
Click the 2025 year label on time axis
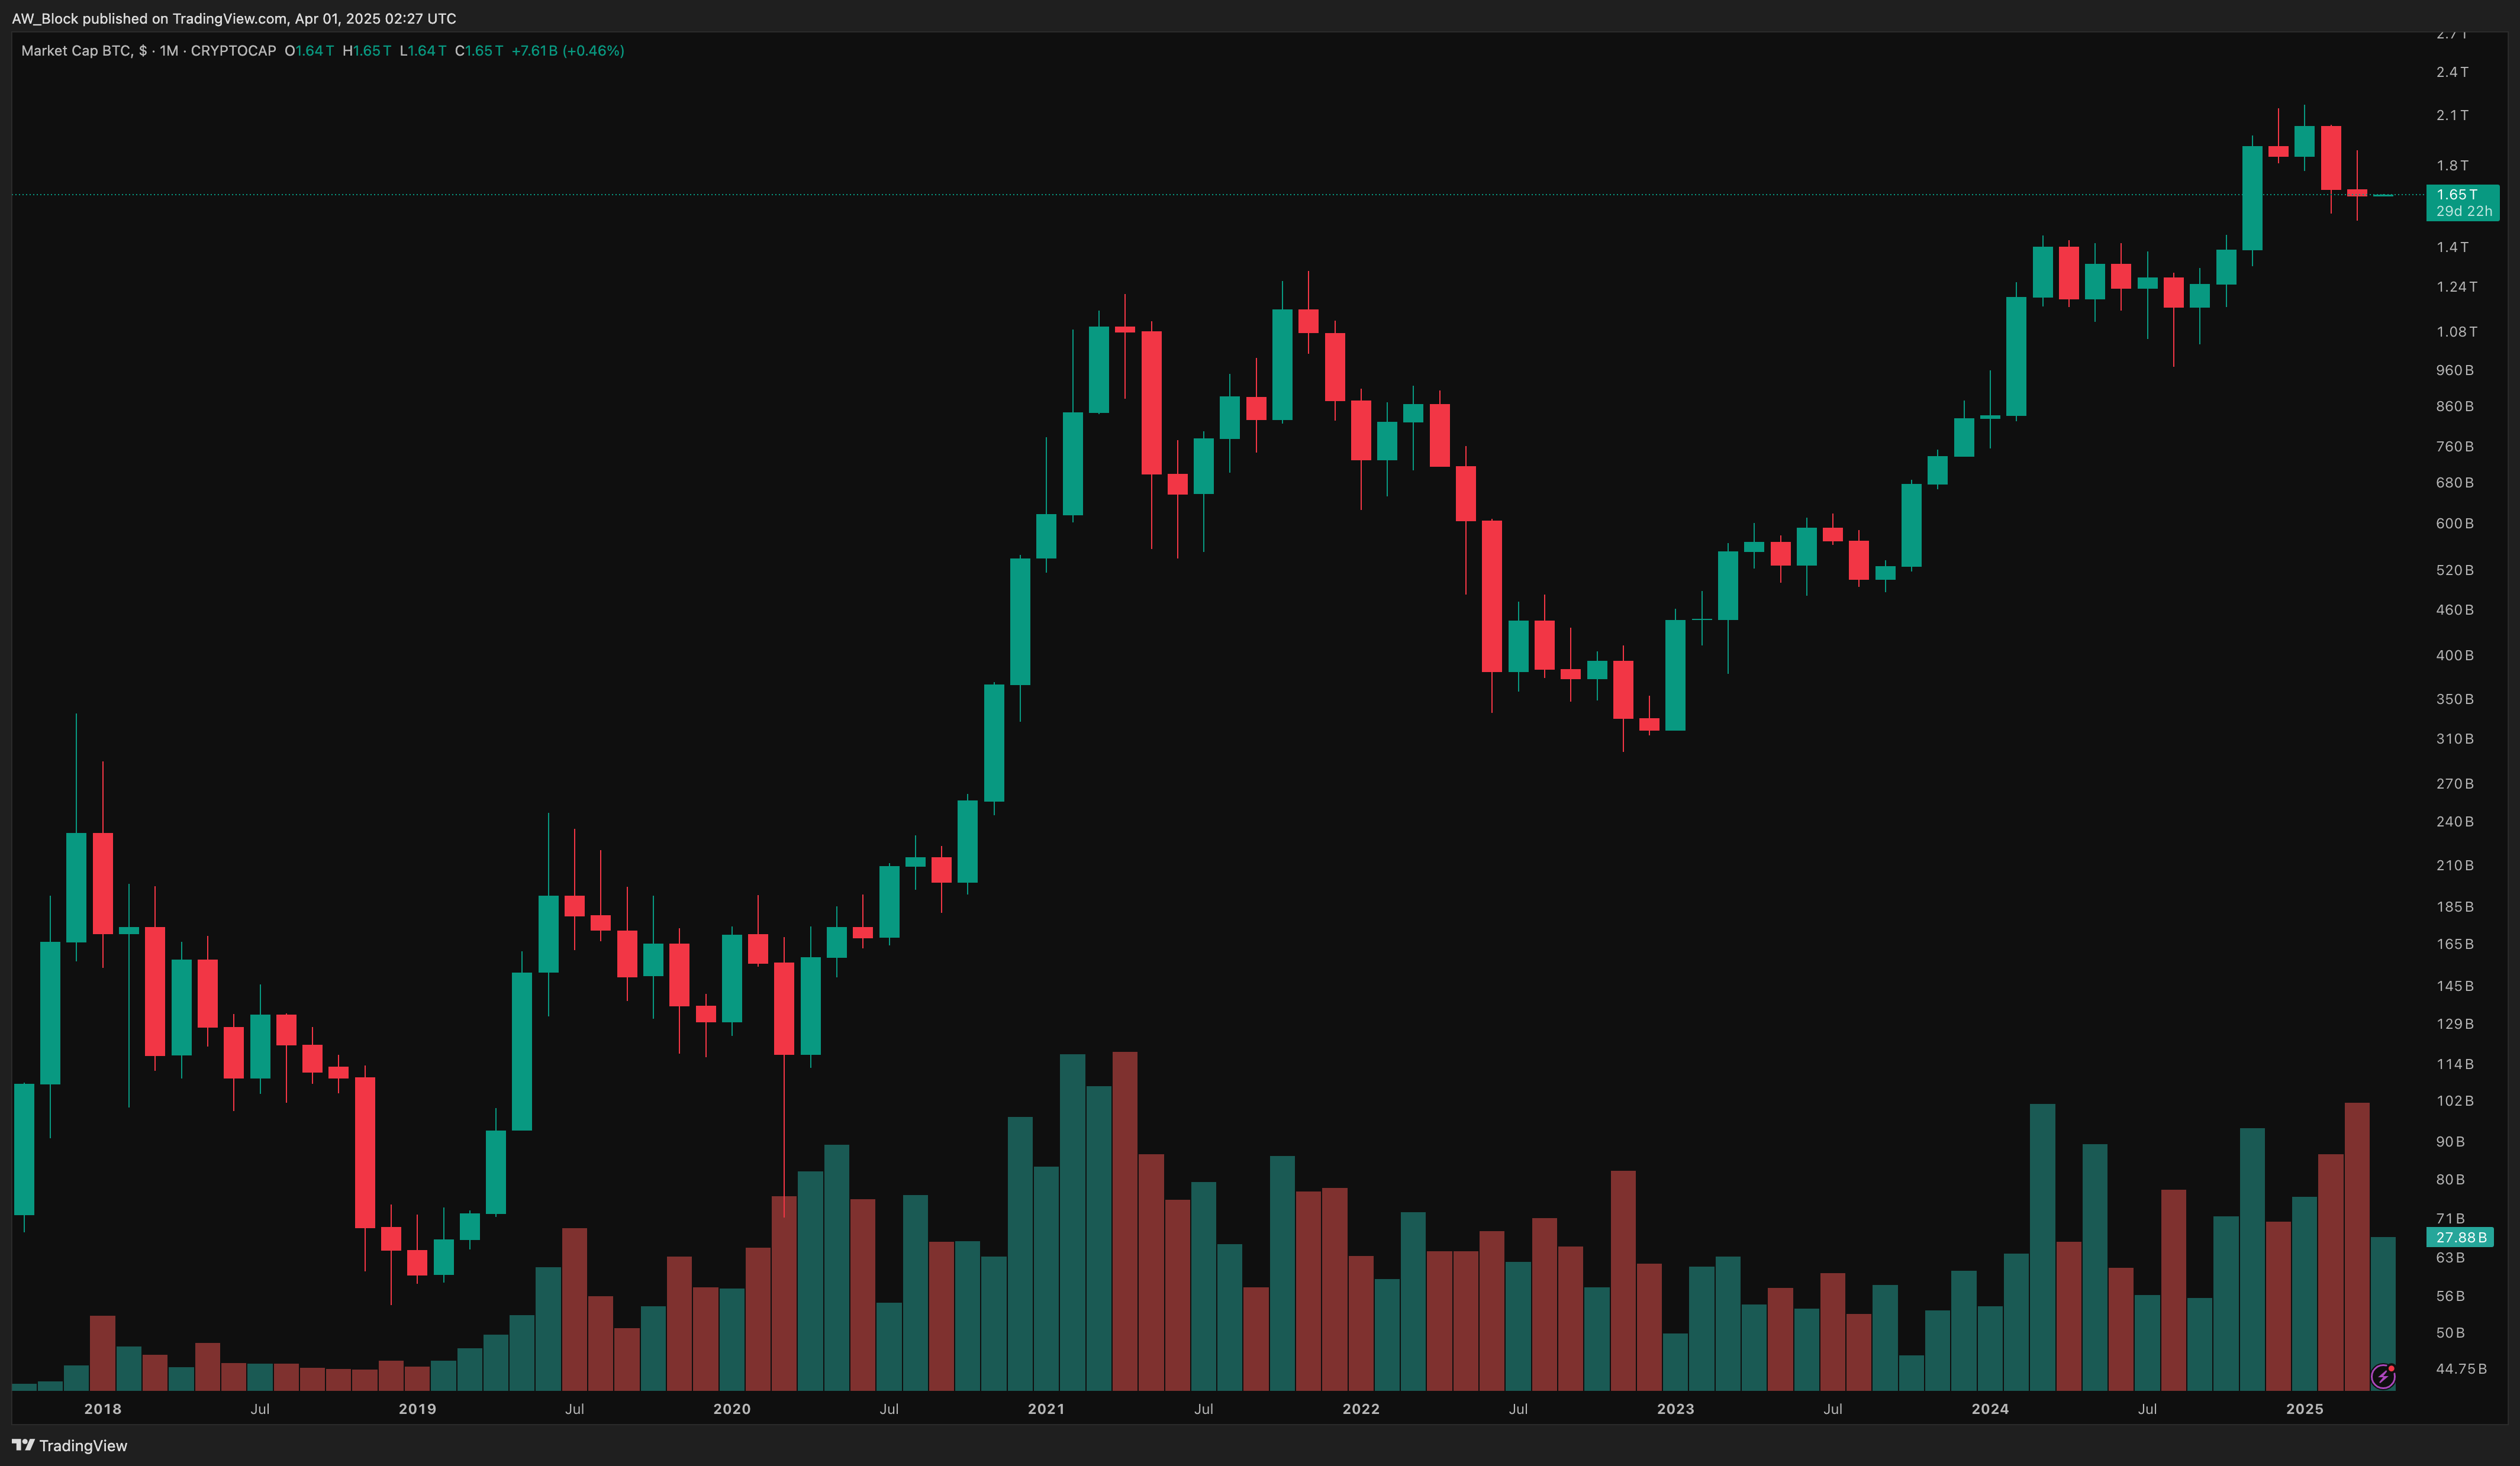tap(2304, 1408)
